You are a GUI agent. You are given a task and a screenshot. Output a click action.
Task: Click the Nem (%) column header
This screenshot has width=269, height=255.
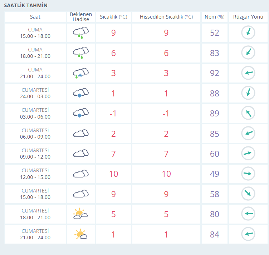coord(214,17)
